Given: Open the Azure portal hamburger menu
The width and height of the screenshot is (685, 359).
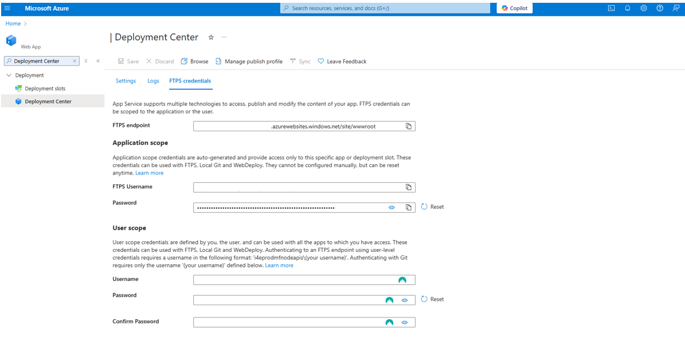Looking at the screenshot, I should coord(7,8).
